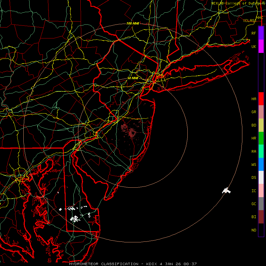Click the white dry snow echo offshore
Image resolution: width=266 pixels, height=266 pixels.
click(x=226, y=191)
